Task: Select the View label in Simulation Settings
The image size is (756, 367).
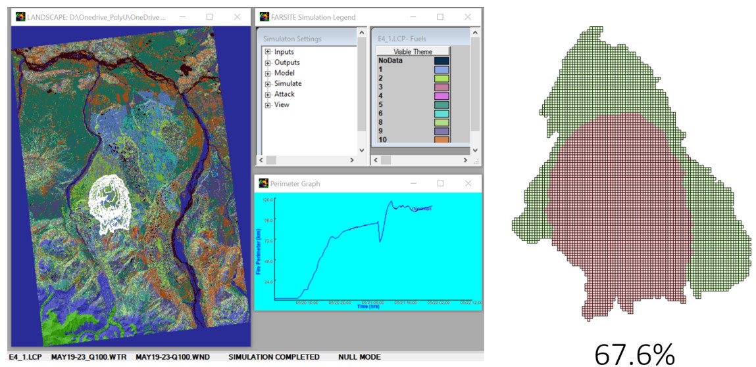Action: pos(282,105)
